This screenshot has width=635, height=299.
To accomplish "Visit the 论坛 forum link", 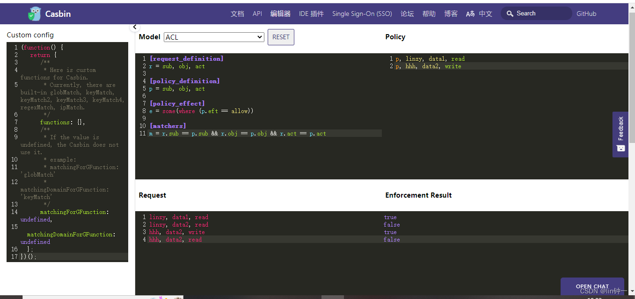I will point(407,14).
